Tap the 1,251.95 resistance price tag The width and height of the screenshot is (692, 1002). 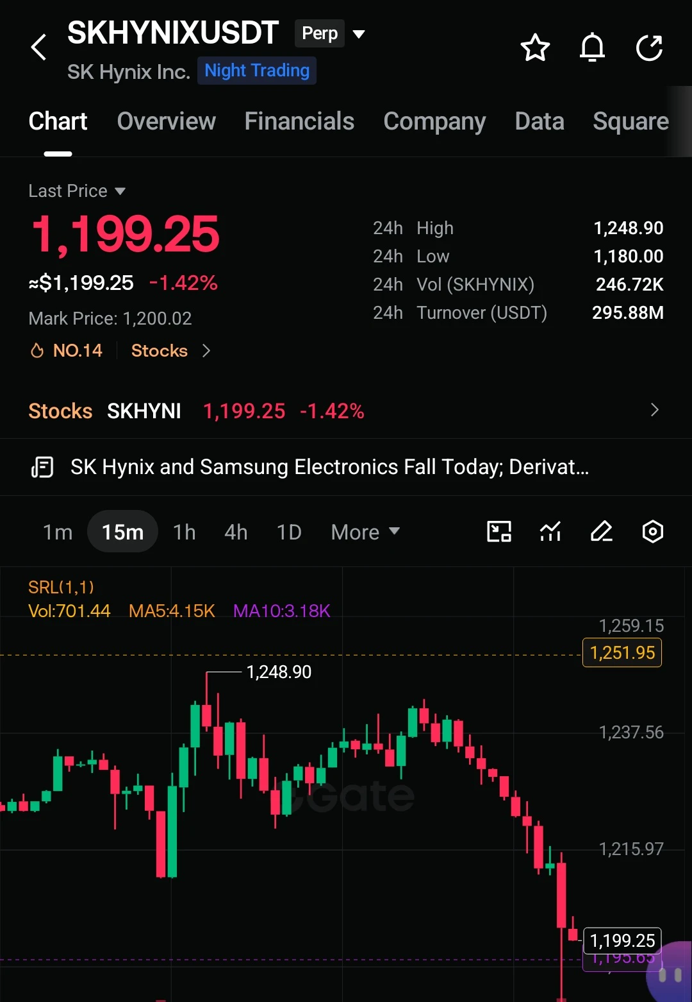point(622,653)
